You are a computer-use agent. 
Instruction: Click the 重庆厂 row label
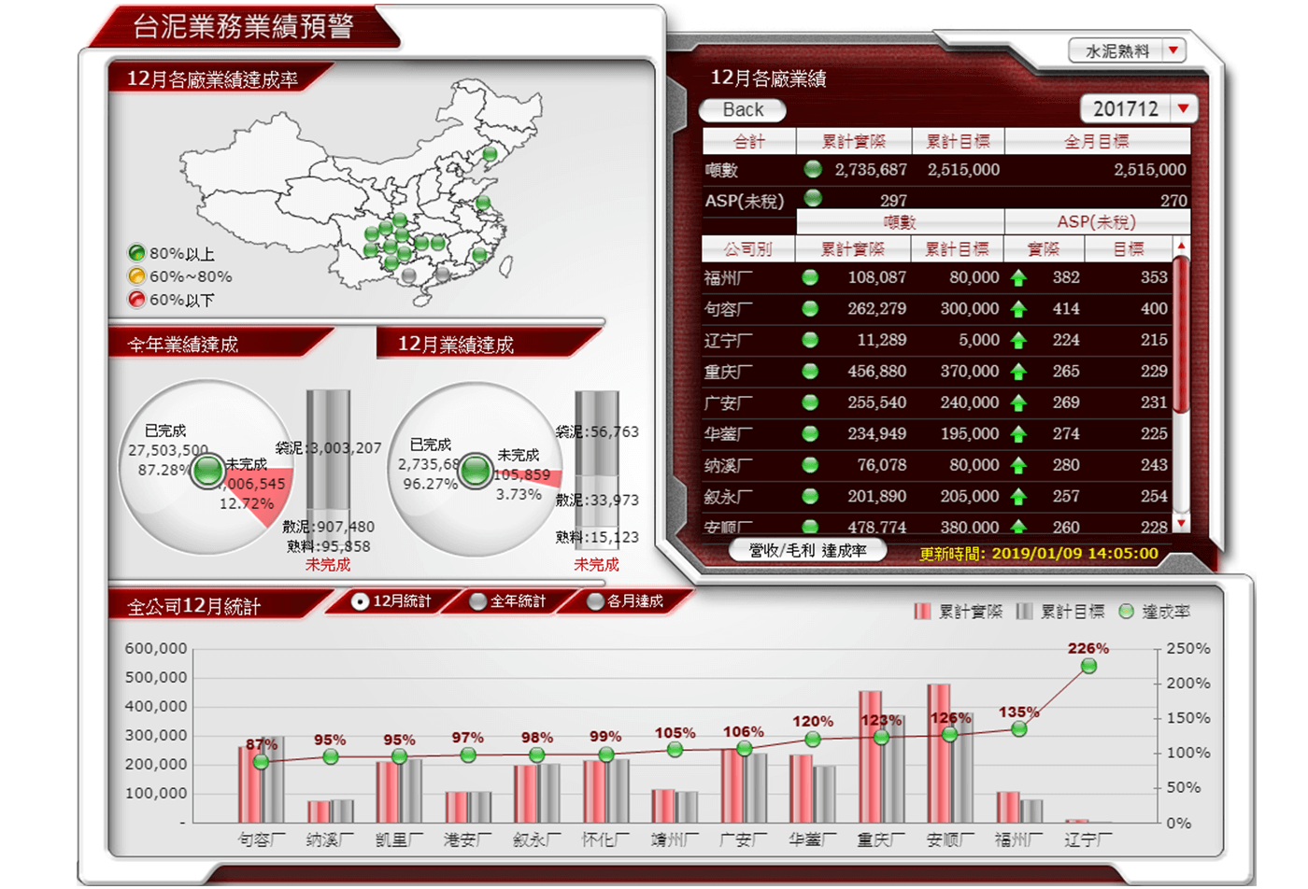(x=728, y=372)
